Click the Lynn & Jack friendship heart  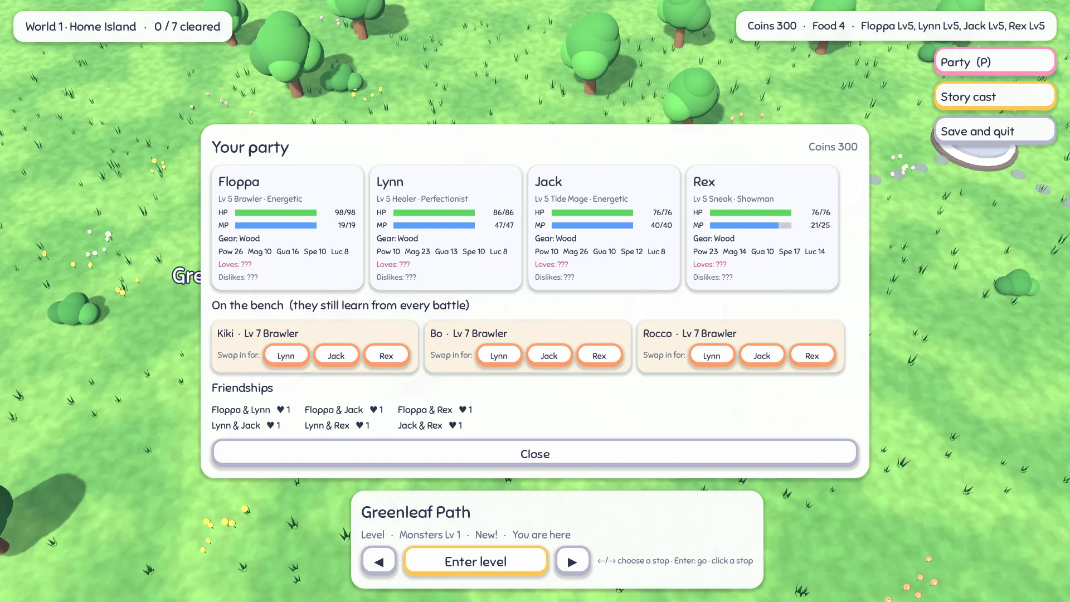[270, 425]
